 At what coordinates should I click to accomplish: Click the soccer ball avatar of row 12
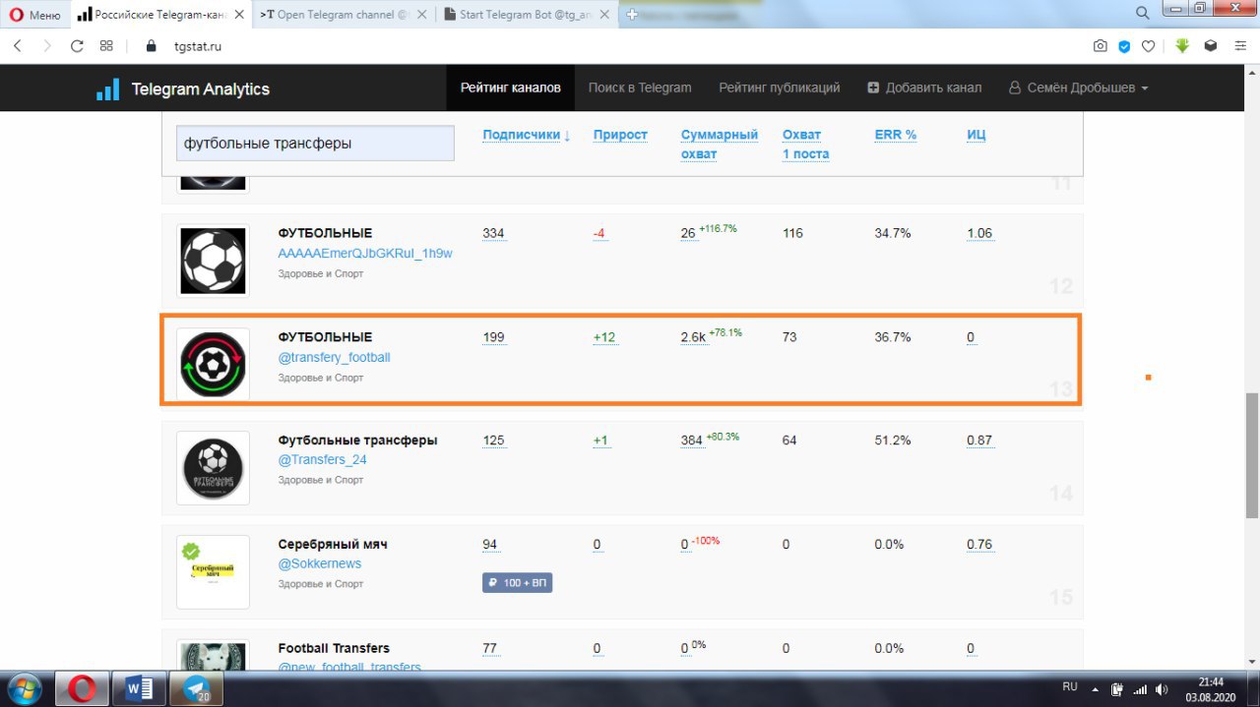coord(213,261)
